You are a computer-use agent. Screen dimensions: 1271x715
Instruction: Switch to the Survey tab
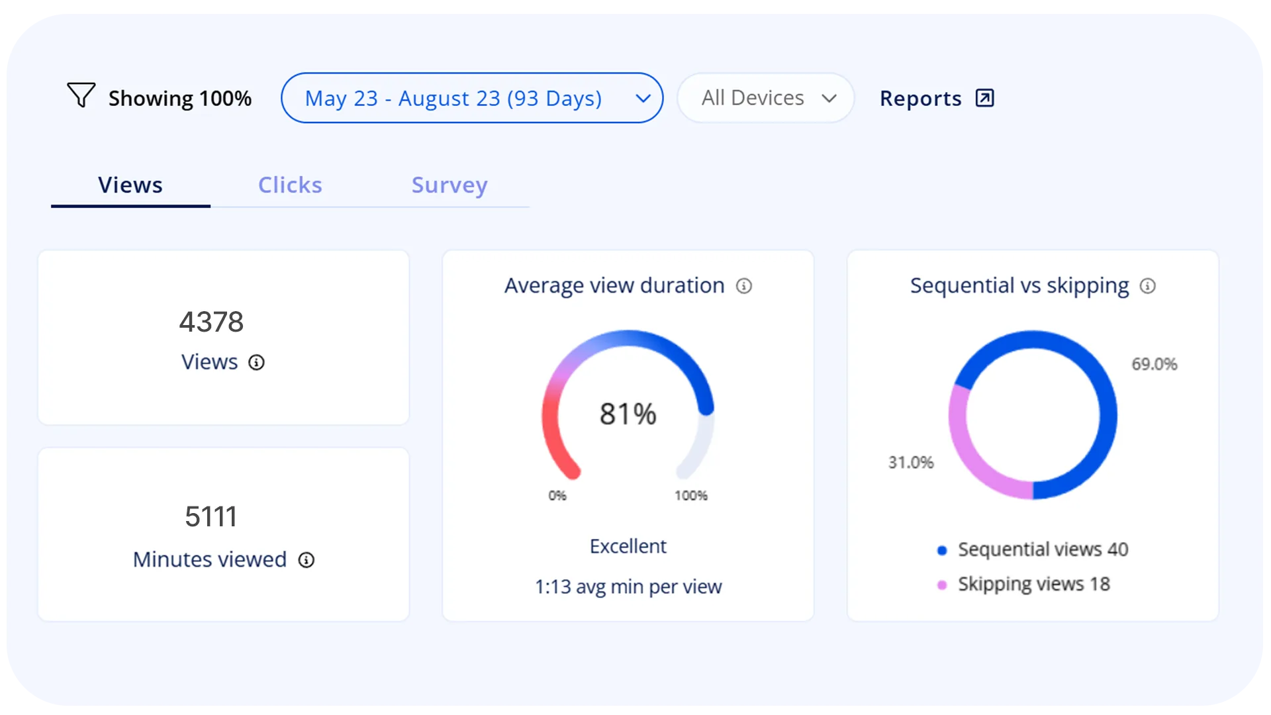tap(449, 185)
